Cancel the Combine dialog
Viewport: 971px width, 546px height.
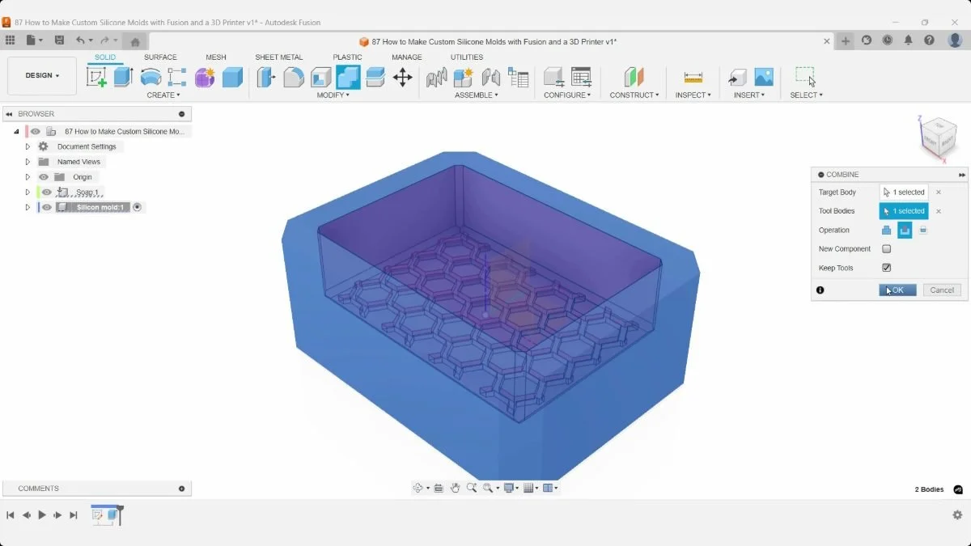(x=942, y=290)
